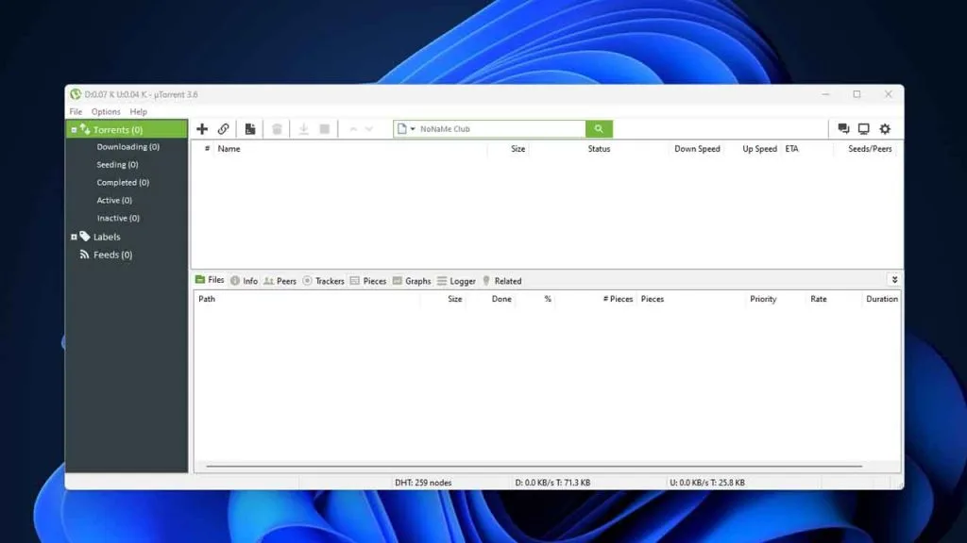The image size is (967, 543).
Task: Click the # queue column header
Action: (x=207, y=148)
